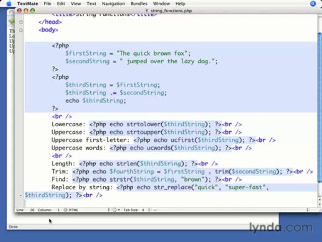This screenshot has width=322, height=242.
Task: Click the string_functions.php document proxy icon
Action: tap(147, 11)
